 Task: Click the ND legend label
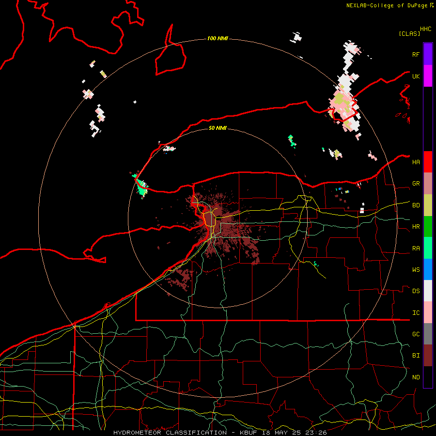tap(416, 377)
